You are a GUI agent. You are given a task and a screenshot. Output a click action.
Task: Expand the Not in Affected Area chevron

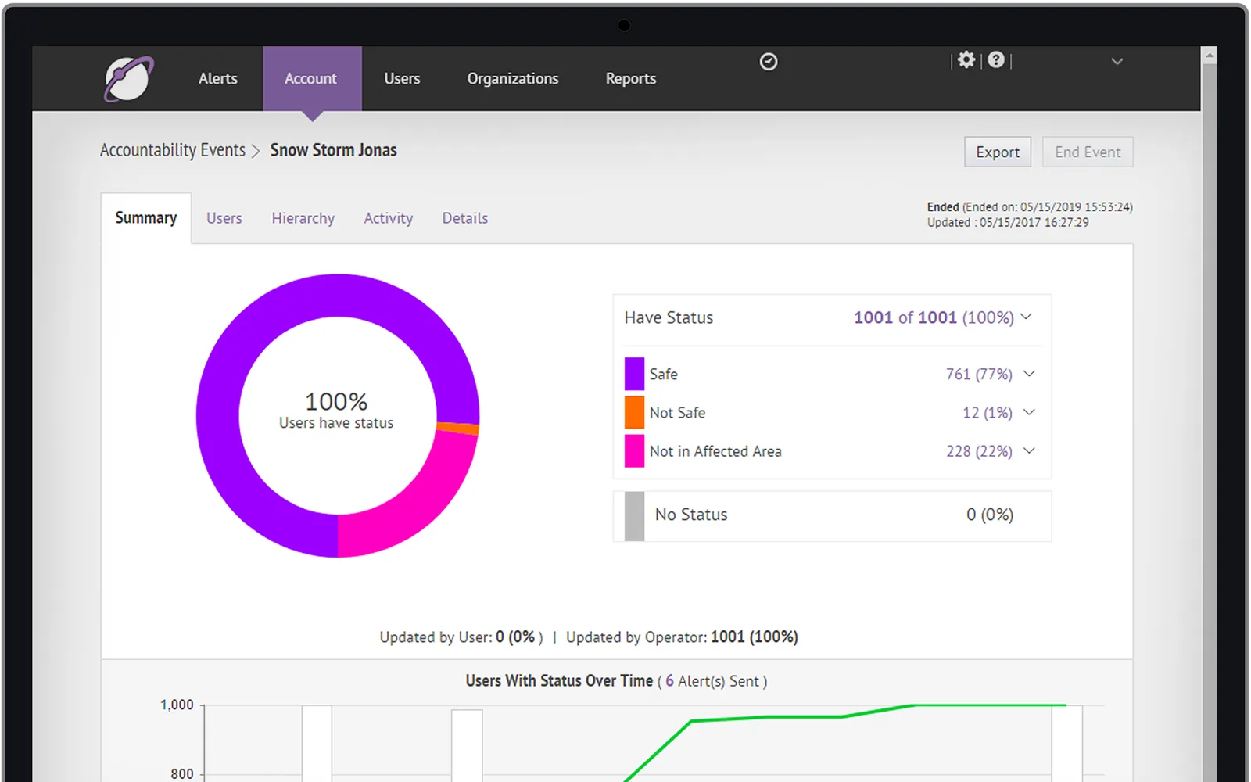pyautogui.click(x=1029, y=450)
